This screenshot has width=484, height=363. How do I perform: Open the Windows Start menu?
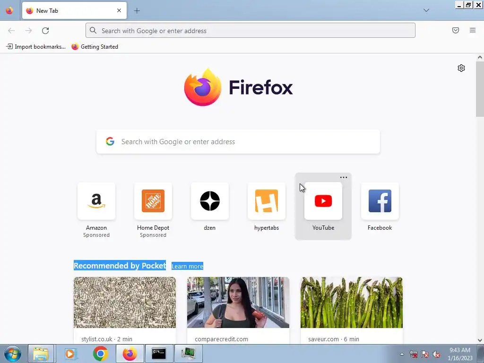pos(13,354)
